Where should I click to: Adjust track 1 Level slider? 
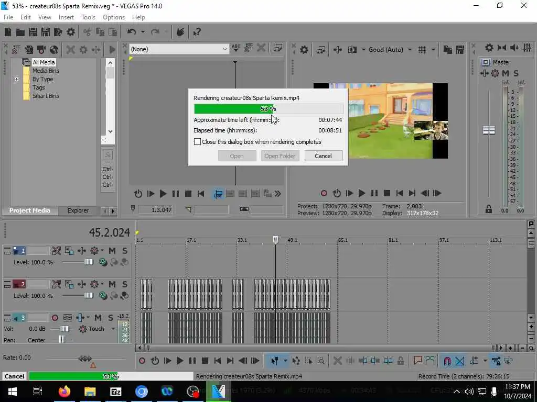(88, 262)
